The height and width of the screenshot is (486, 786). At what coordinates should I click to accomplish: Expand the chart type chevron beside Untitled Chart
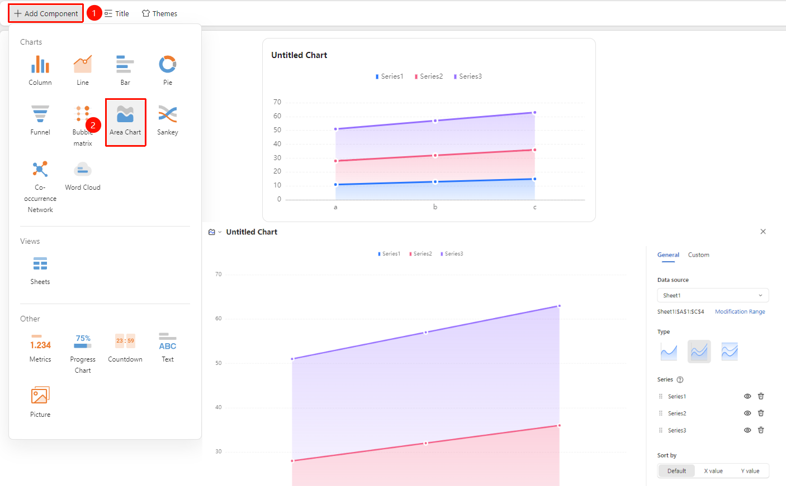coord(220,232)
